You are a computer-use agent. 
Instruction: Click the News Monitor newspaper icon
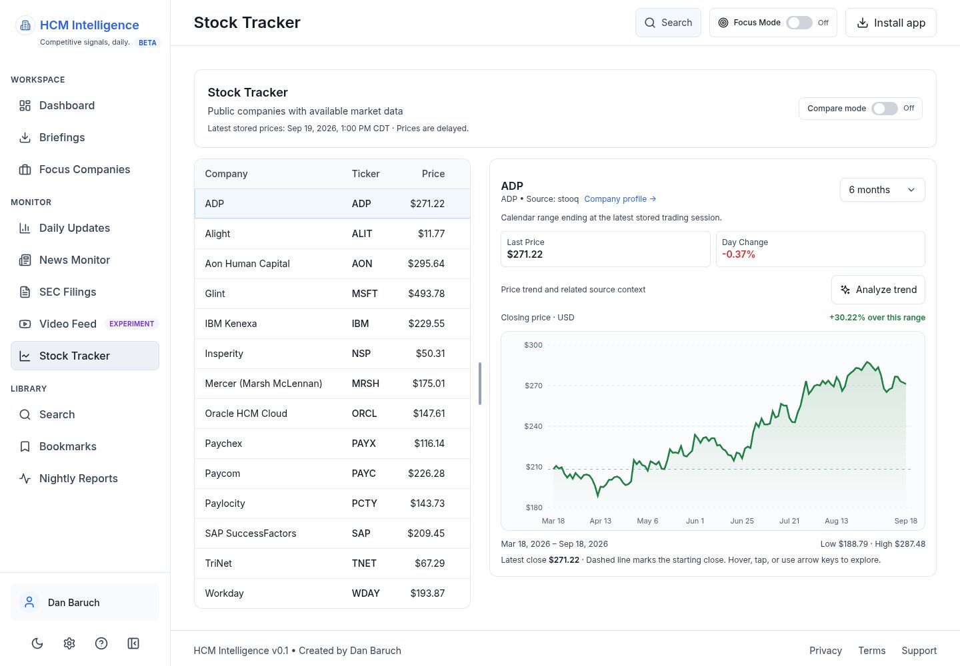coord(25,260)
